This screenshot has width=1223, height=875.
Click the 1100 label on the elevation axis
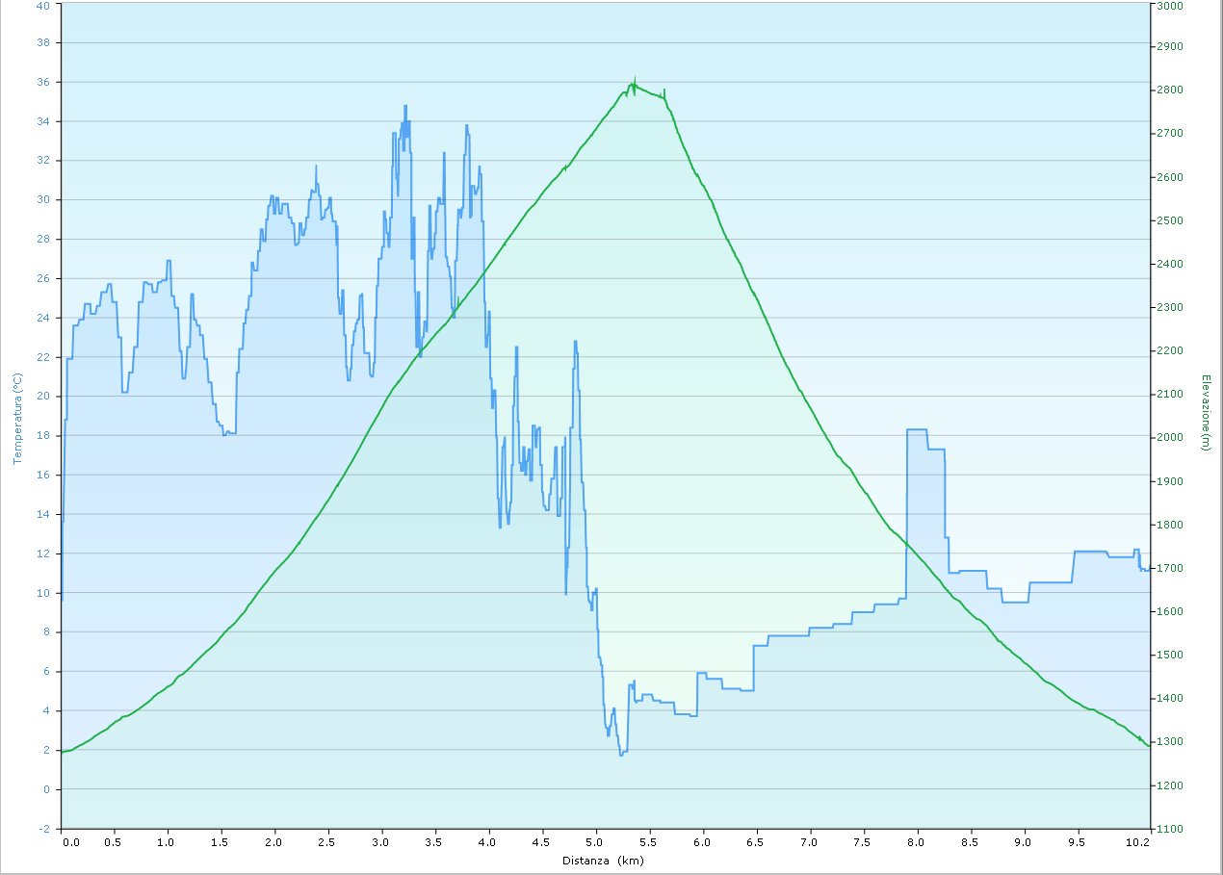pos(1170,829)
